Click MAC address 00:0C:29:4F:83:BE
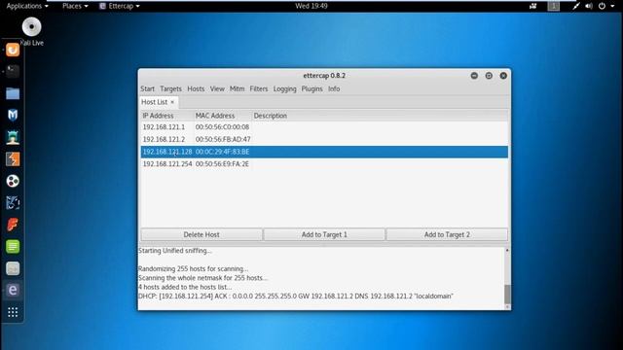 [223, 152]
